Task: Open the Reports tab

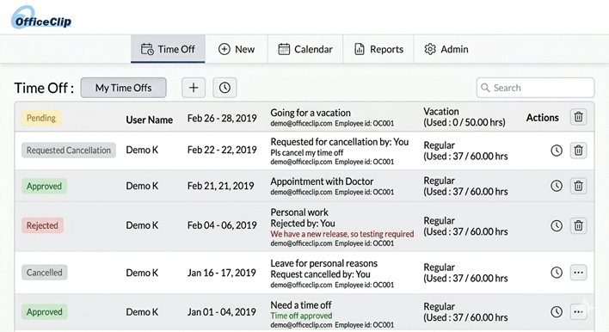Action: 378,49
